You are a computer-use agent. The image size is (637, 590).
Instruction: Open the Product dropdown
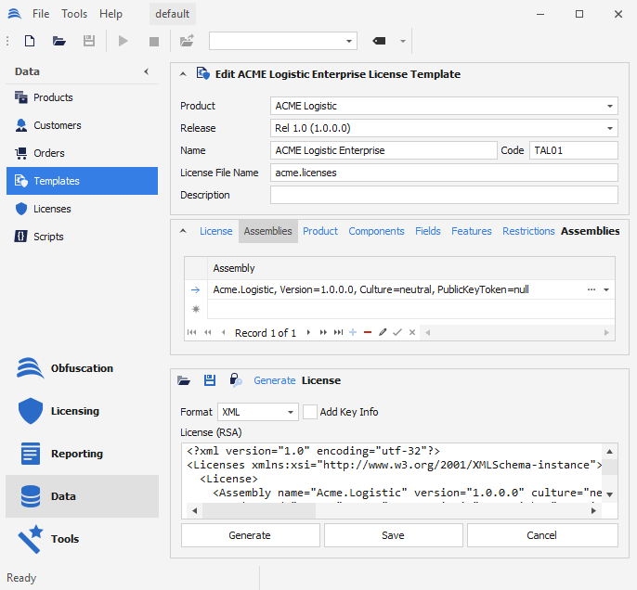(x=610, y=107)
